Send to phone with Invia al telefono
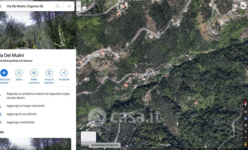248x150 pixels. tap(49, 73)
